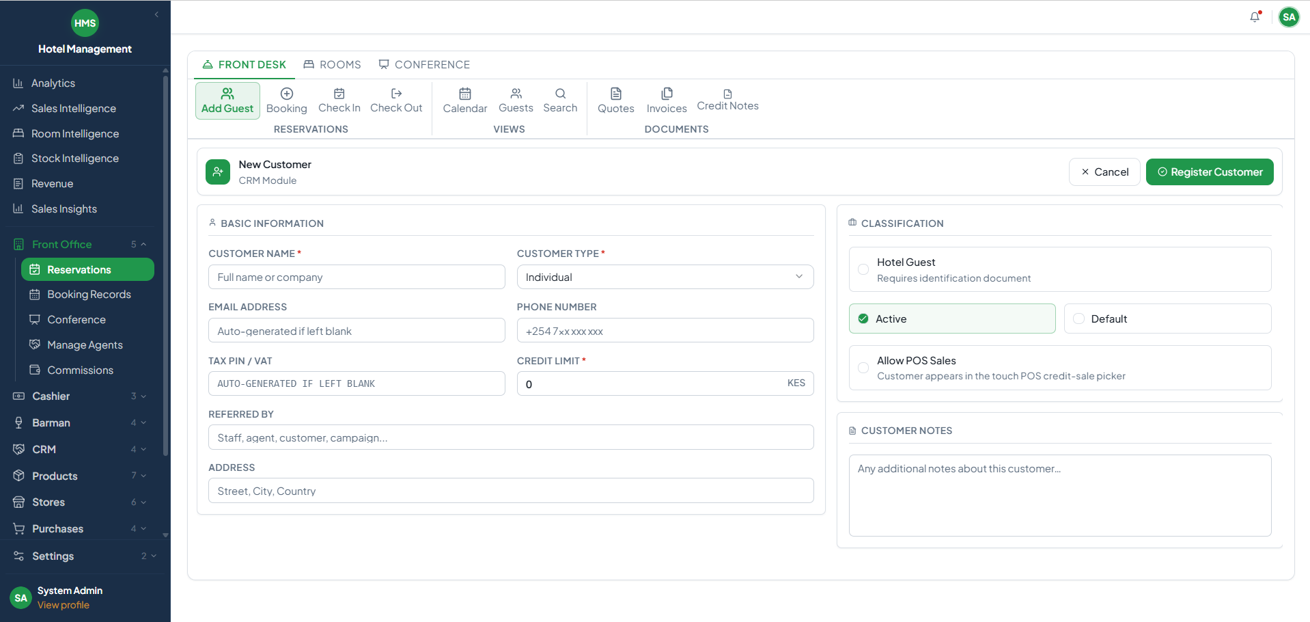The image size is (1310, 622).
Task: Expand the Products menu
Action: (x=82, y=476)
